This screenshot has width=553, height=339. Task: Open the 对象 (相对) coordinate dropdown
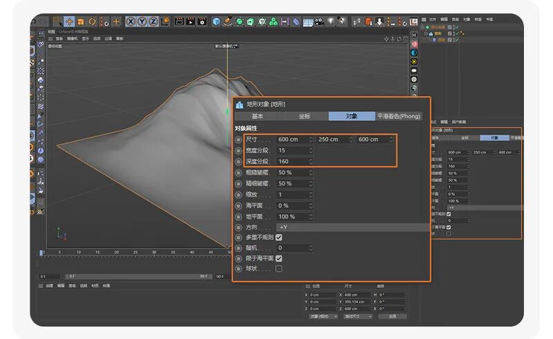pyautogui.click(x=323, y=316)
